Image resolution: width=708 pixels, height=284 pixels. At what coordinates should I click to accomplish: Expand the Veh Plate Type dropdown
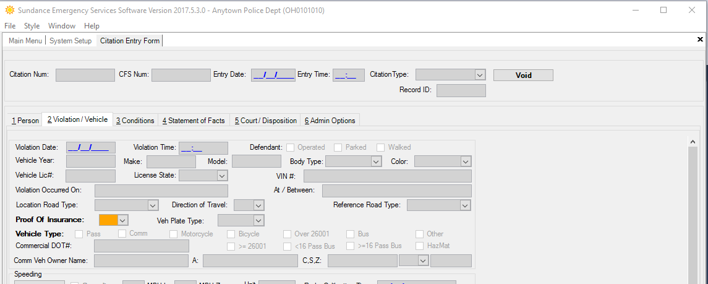(x=258, y=220)
